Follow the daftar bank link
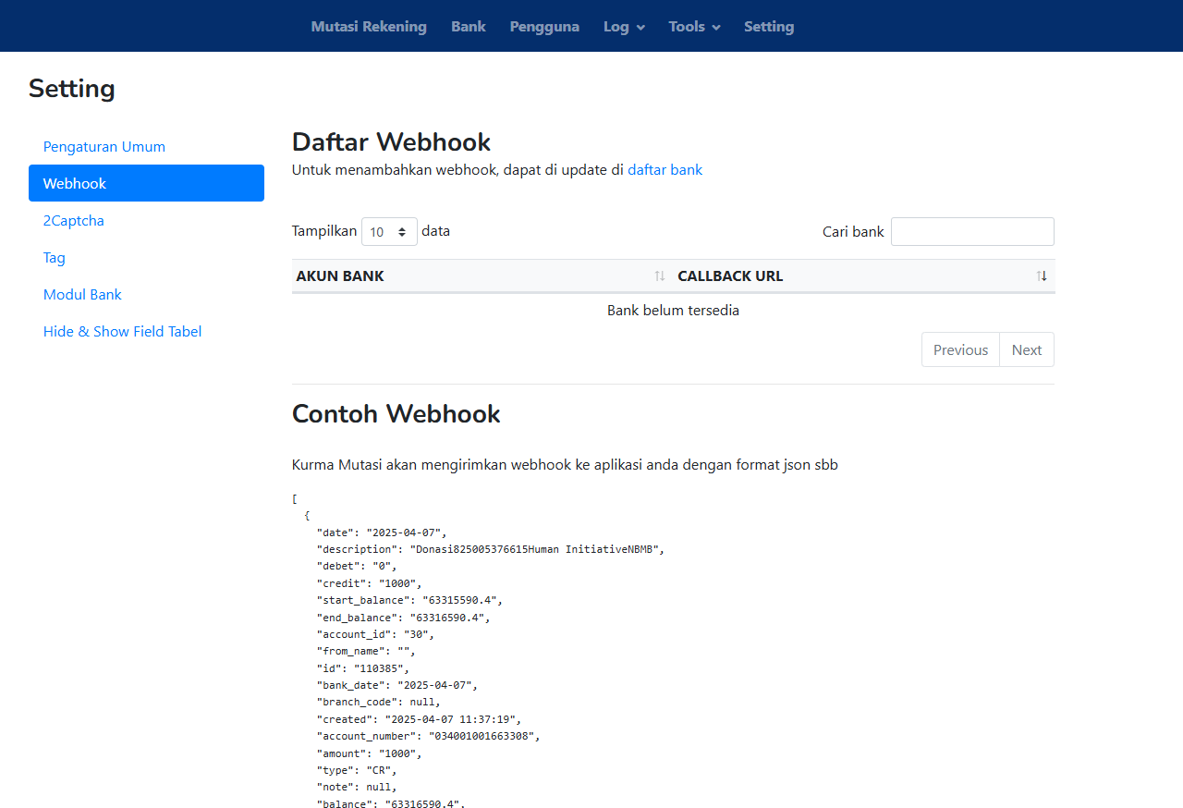 pos(665,170)
